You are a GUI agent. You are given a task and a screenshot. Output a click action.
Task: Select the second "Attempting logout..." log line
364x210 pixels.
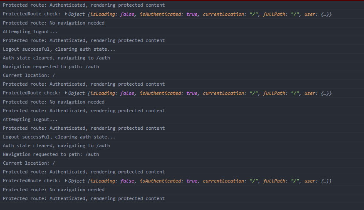pos(30,119)
